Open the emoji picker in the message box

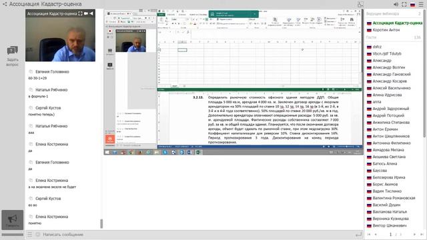[38, 235]
